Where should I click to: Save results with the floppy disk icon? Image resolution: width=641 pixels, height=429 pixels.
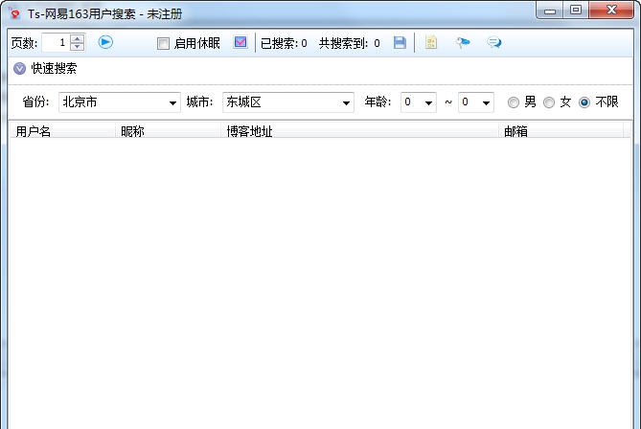click(400, 43)
